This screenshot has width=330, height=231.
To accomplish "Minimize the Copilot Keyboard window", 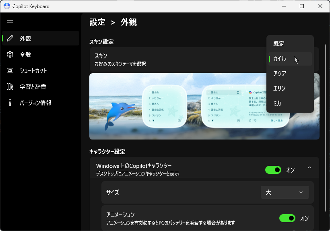I will (284, 6).
